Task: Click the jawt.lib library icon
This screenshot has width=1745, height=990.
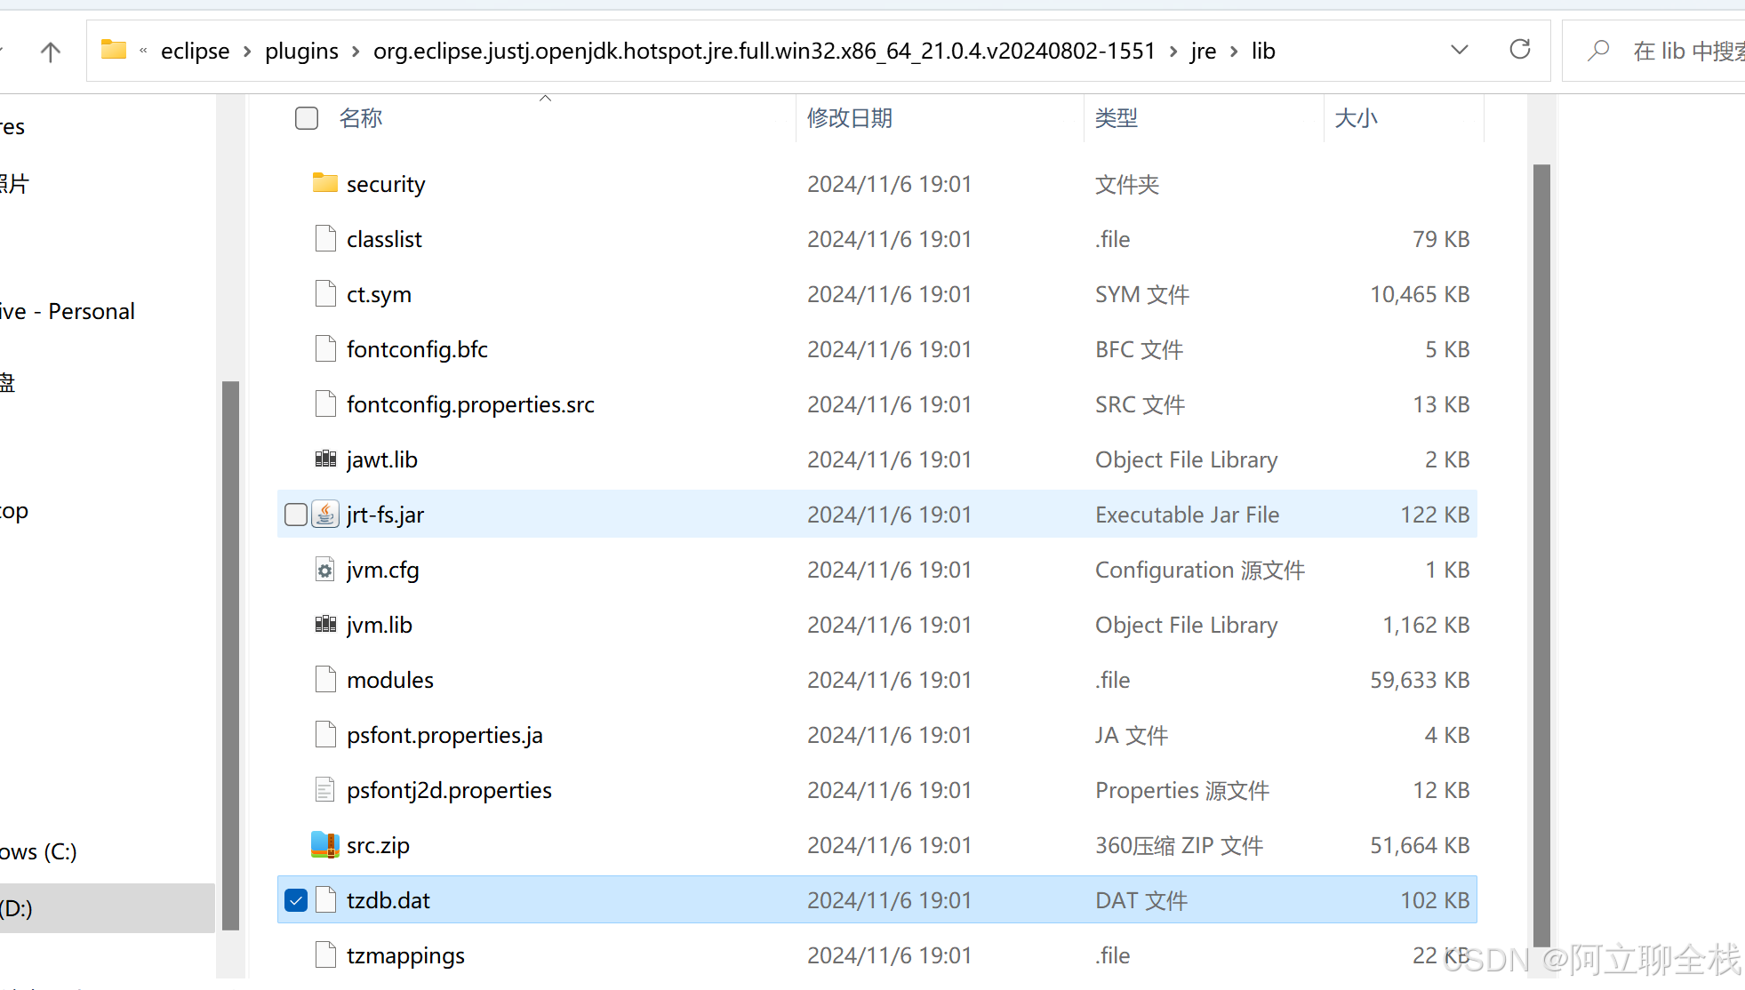Action: [325, 459]
